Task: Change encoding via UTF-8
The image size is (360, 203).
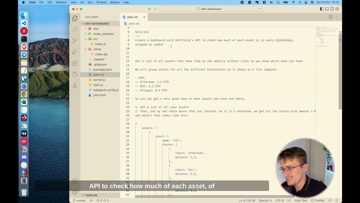Action: click(280, 200)
